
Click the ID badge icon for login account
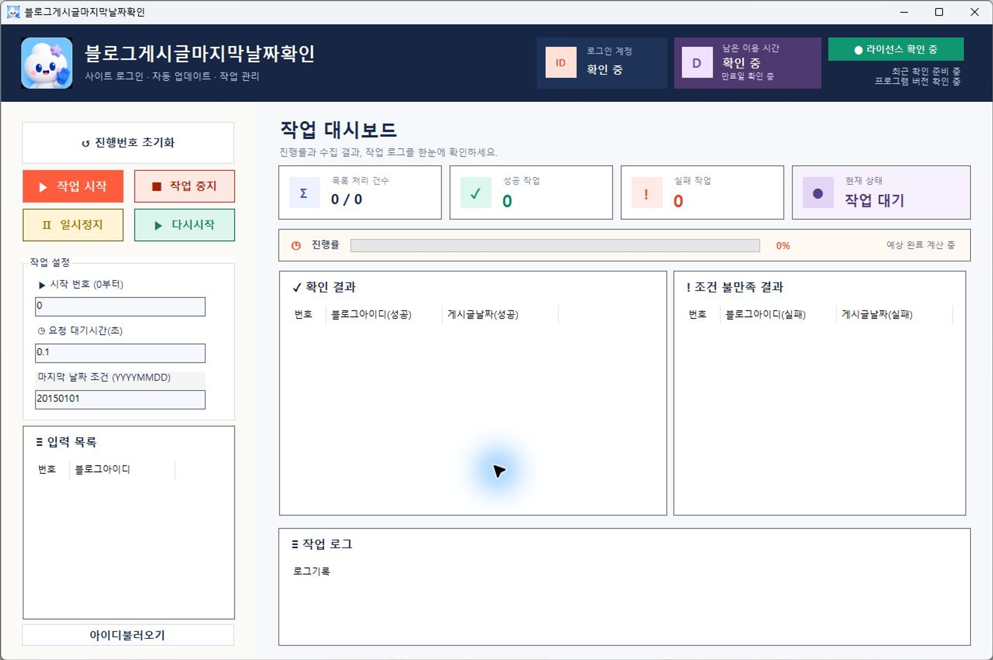(x=560, y=63)
